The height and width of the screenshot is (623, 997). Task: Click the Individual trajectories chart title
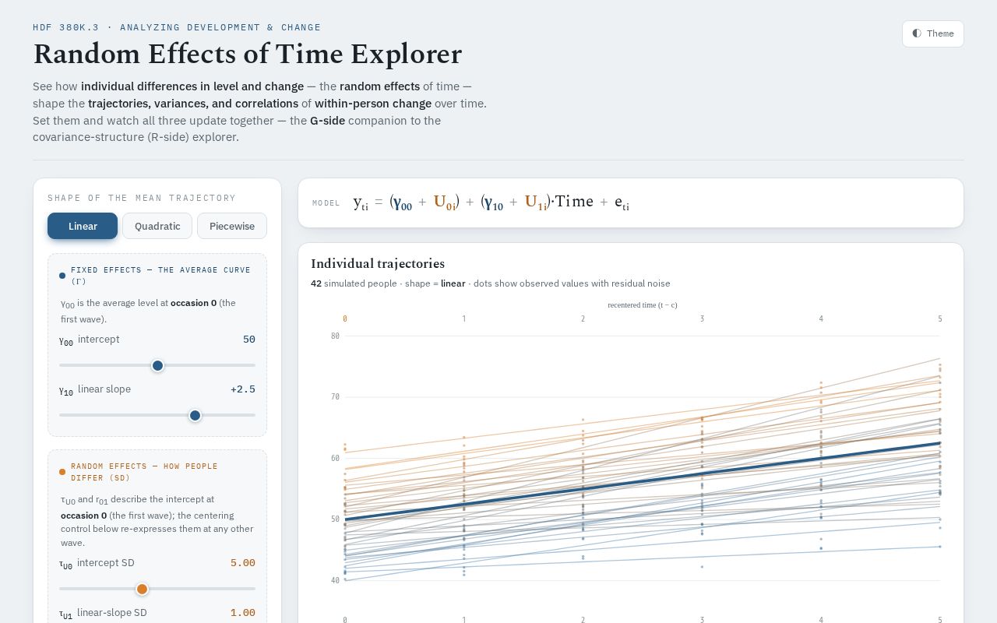click(378, 263)
